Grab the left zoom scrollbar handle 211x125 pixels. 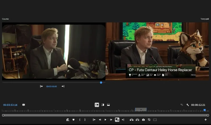coord(3,115)
